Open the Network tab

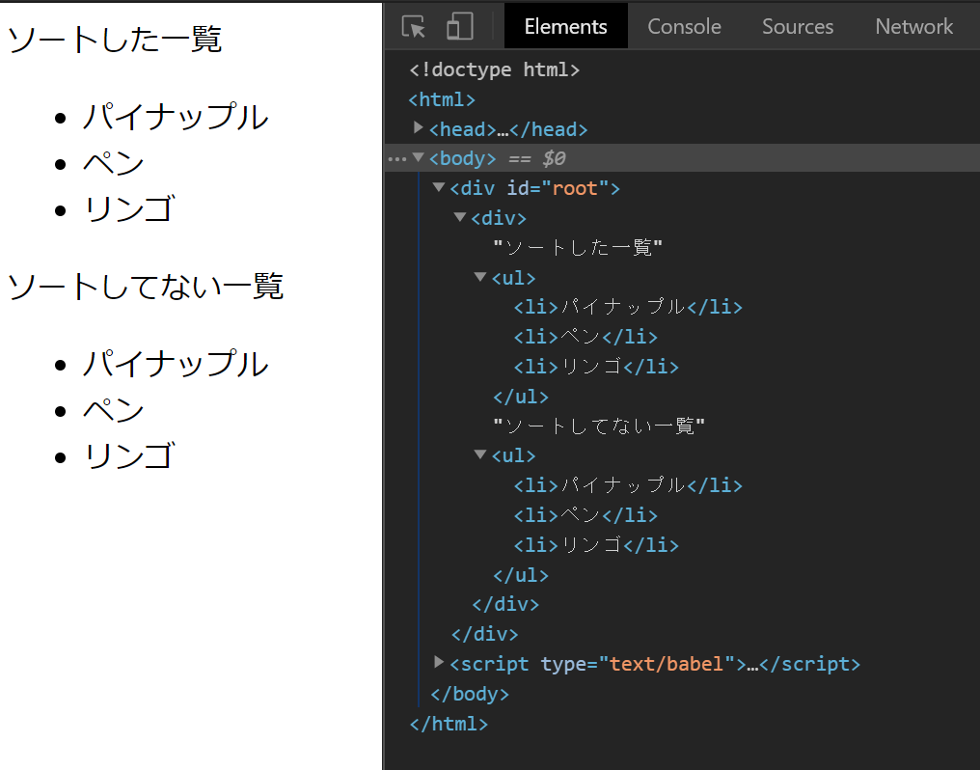point(913,26)
